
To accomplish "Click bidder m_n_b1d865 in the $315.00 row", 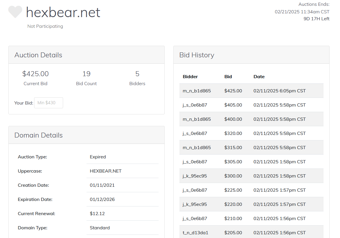I will click(197, 148).
